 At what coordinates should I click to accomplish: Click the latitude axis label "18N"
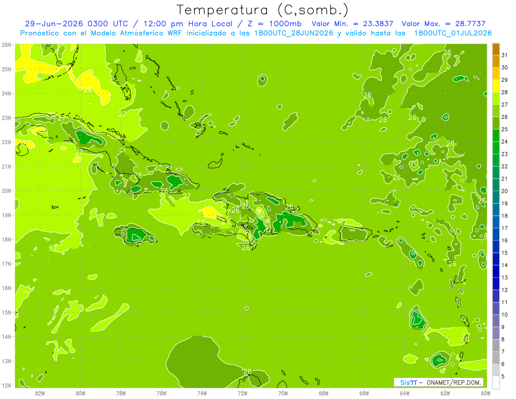[x=6, y=239]
